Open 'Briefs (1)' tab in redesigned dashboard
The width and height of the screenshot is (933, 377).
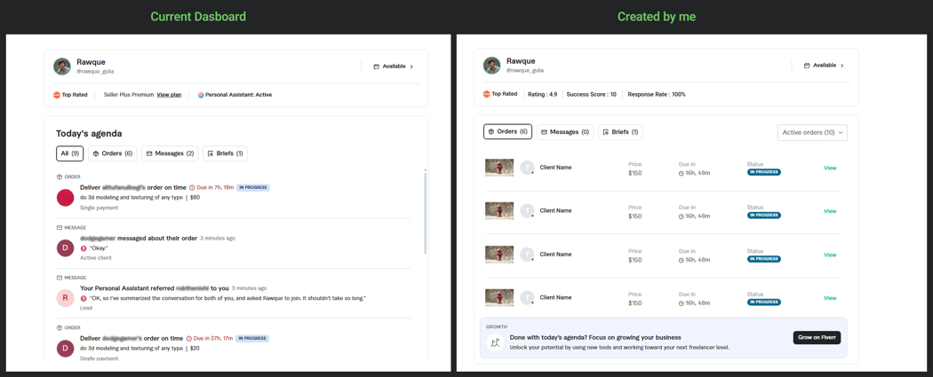coord(620,132)
